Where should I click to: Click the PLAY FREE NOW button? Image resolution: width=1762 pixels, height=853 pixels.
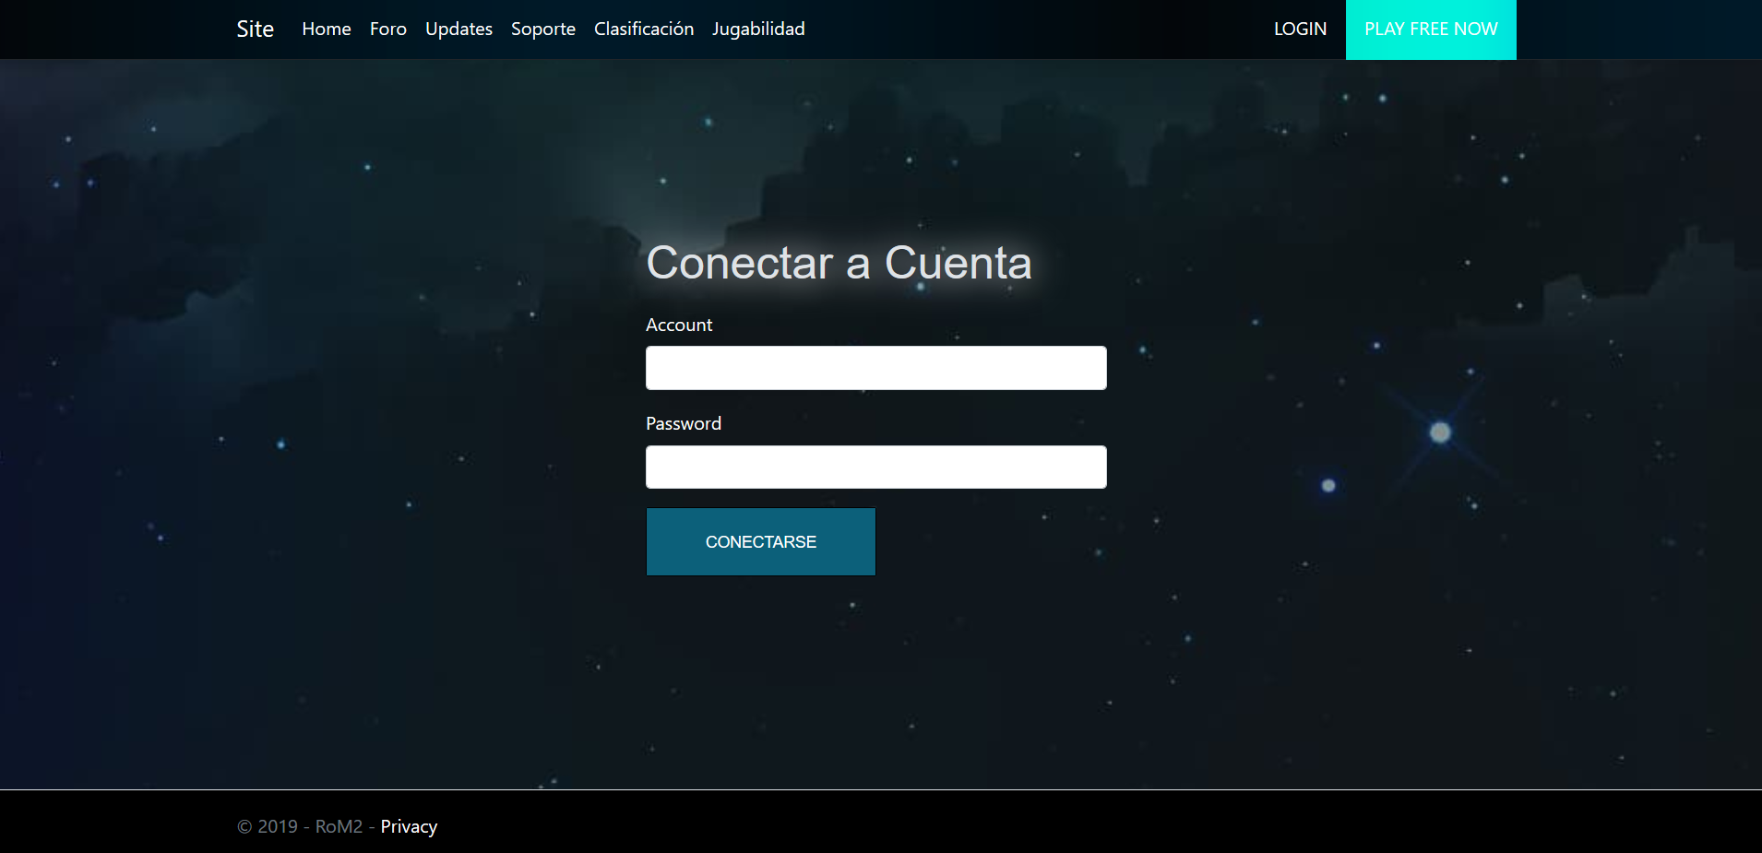[1431, 30]
